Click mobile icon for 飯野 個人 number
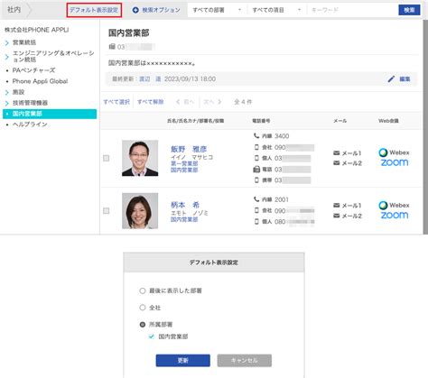This screenshot has height=378, width=428. pyautogui.click(x=256, y=158)
